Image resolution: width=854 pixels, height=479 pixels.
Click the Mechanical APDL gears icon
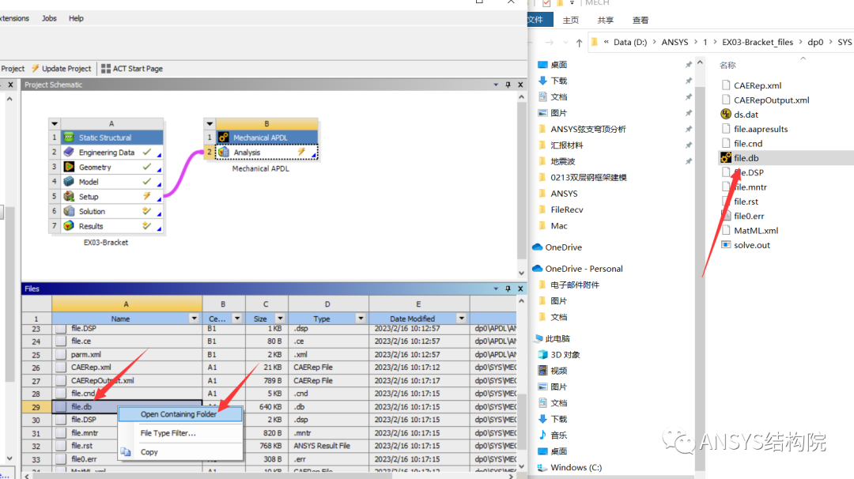click(x=224, y=137)
